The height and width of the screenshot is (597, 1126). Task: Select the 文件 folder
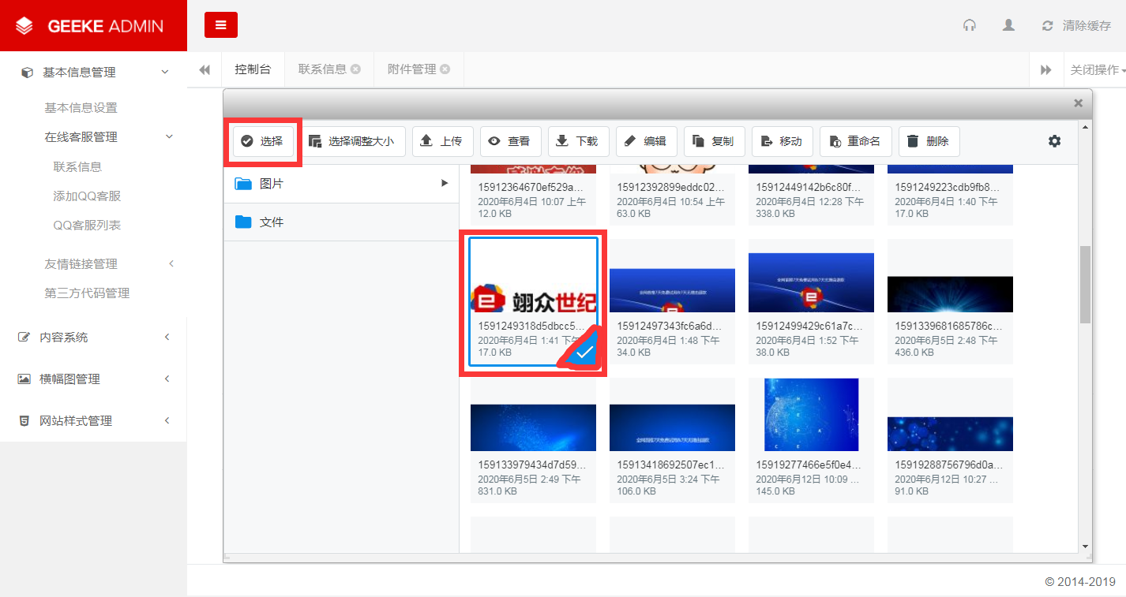(x=341, y=222)
